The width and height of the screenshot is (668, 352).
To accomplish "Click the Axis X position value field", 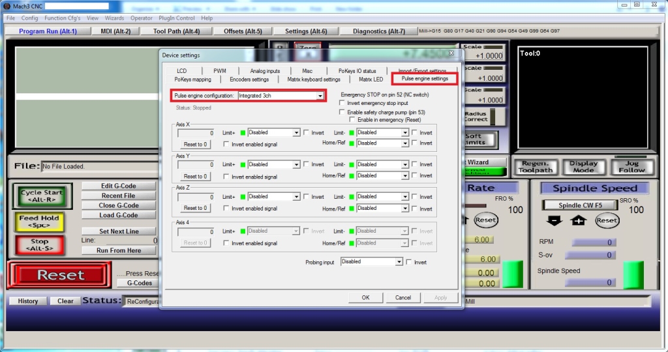I will pyautogui.click(x=196, y=133).
